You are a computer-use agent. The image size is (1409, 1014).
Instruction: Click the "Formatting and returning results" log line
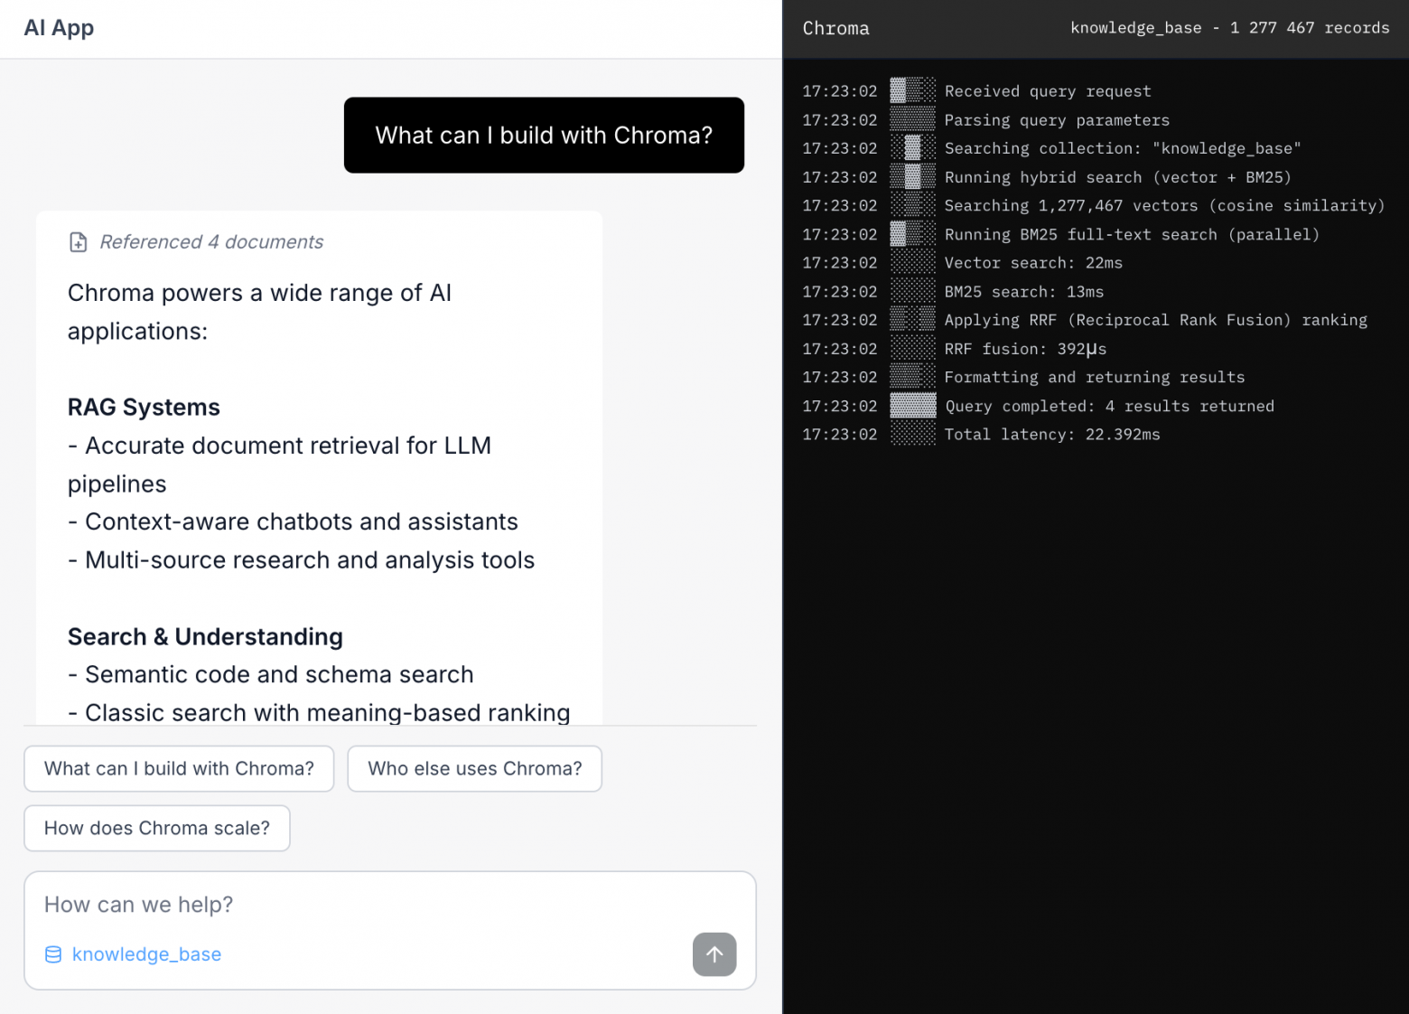pos(1095,378)
